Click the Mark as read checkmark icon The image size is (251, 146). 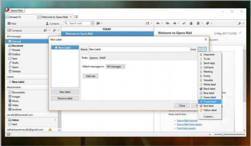(x=184, y=23)
